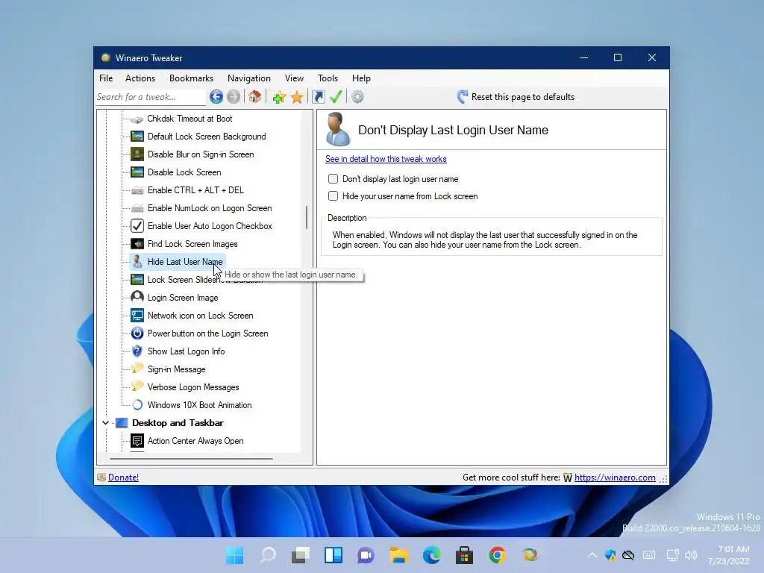This screenshot has height=573, width=764.
Task: Check Hide your user name from Lock screen
Action: [x=334, y=196]
